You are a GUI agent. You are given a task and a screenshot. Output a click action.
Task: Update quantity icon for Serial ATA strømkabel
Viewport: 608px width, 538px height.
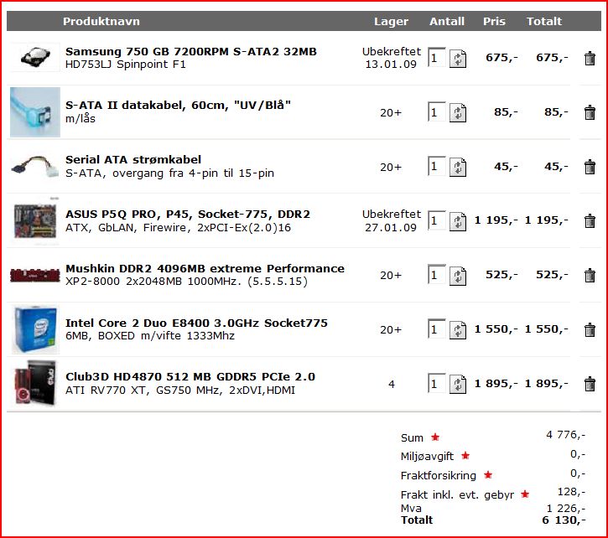pyautogui.click(x=458, y=167)
